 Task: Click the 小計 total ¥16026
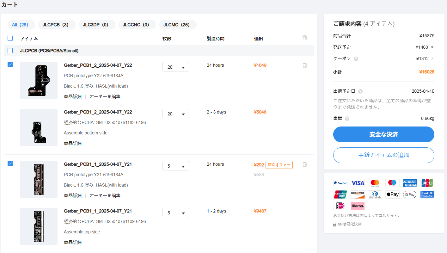[x=427, y=72]
